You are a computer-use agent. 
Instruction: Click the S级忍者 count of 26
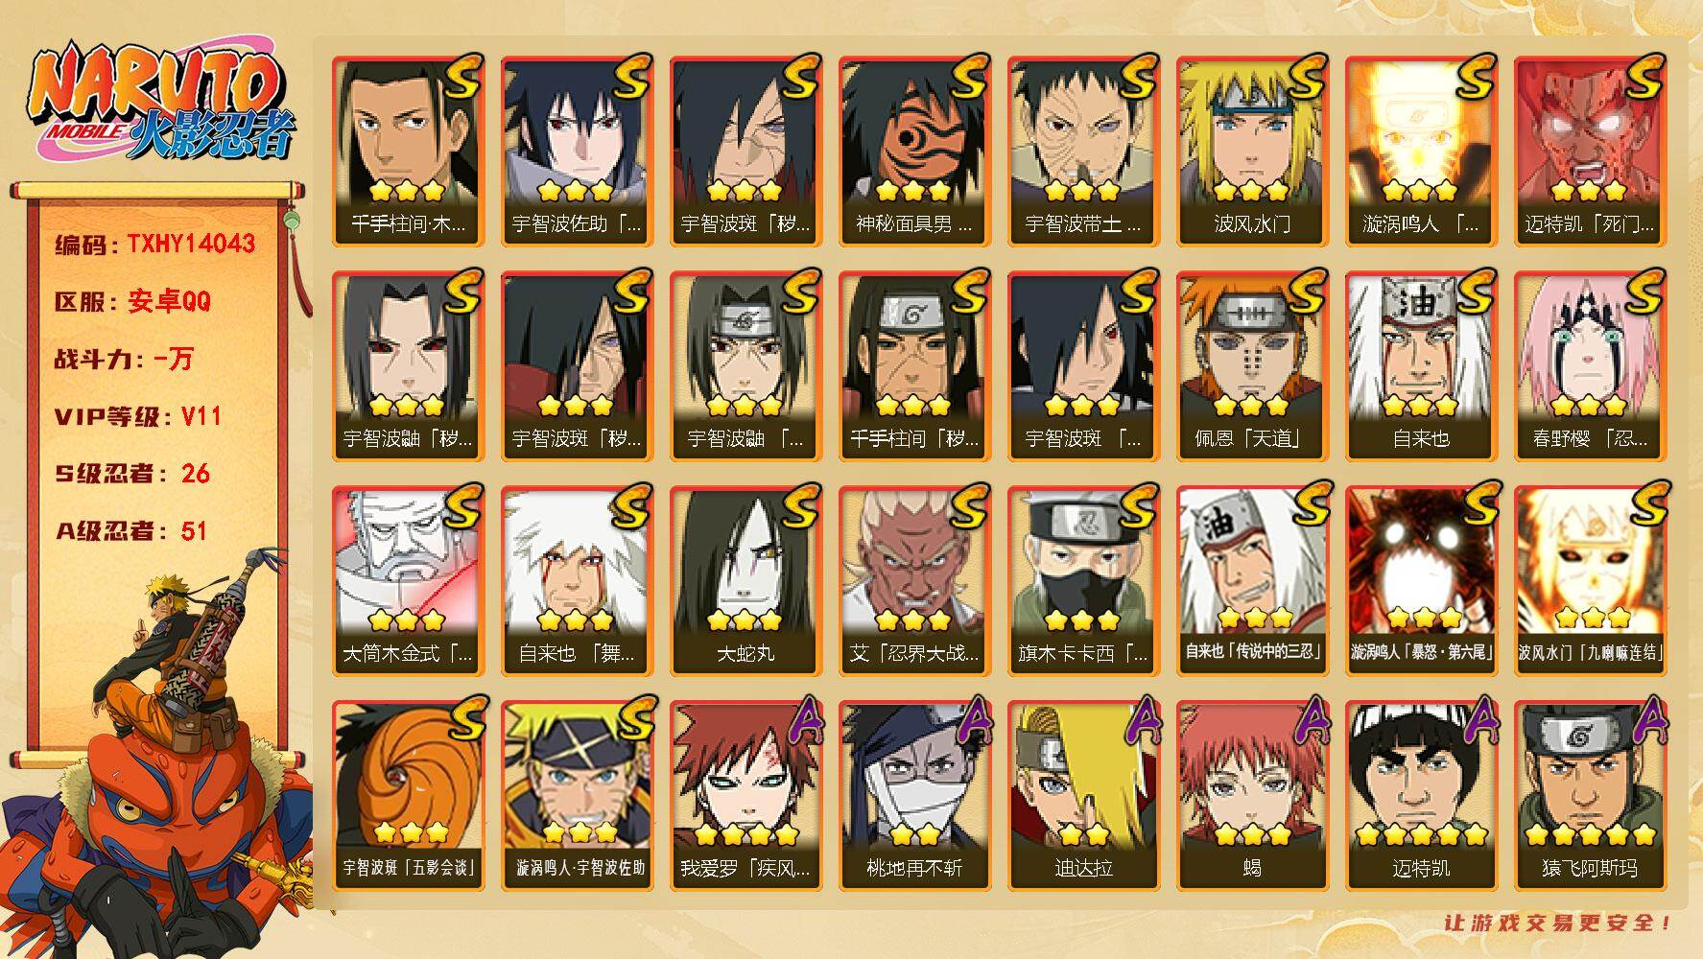(x=195, y=474)
